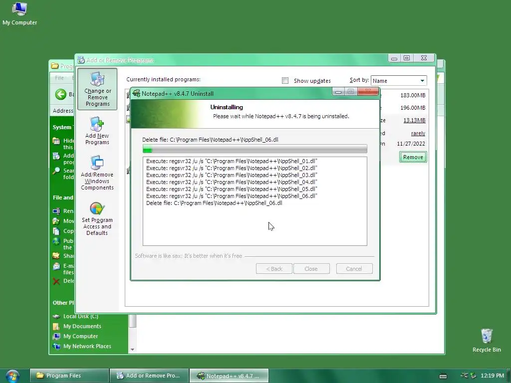Viewport: 511px width, 383px height.
Task: Click Local Disk (C:) drive icon
Action: point(56,316)
